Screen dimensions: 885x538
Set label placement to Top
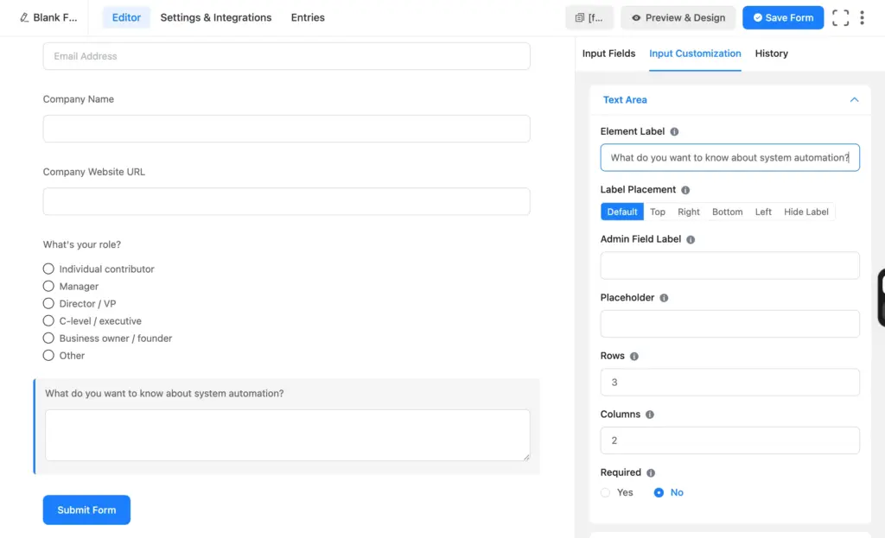coord(657,212)
